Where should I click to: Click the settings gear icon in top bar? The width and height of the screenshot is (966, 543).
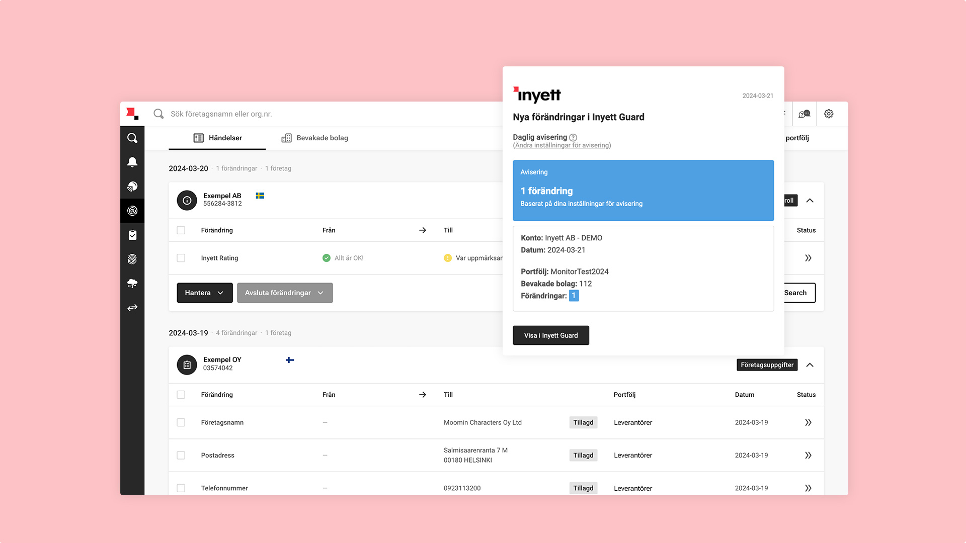829,113
